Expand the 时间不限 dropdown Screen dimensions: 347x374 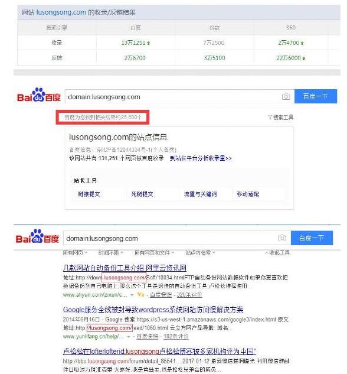click(111, 253)
